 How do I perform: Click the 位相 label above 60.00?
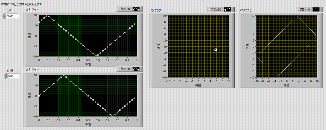click(x=9, y=11)
